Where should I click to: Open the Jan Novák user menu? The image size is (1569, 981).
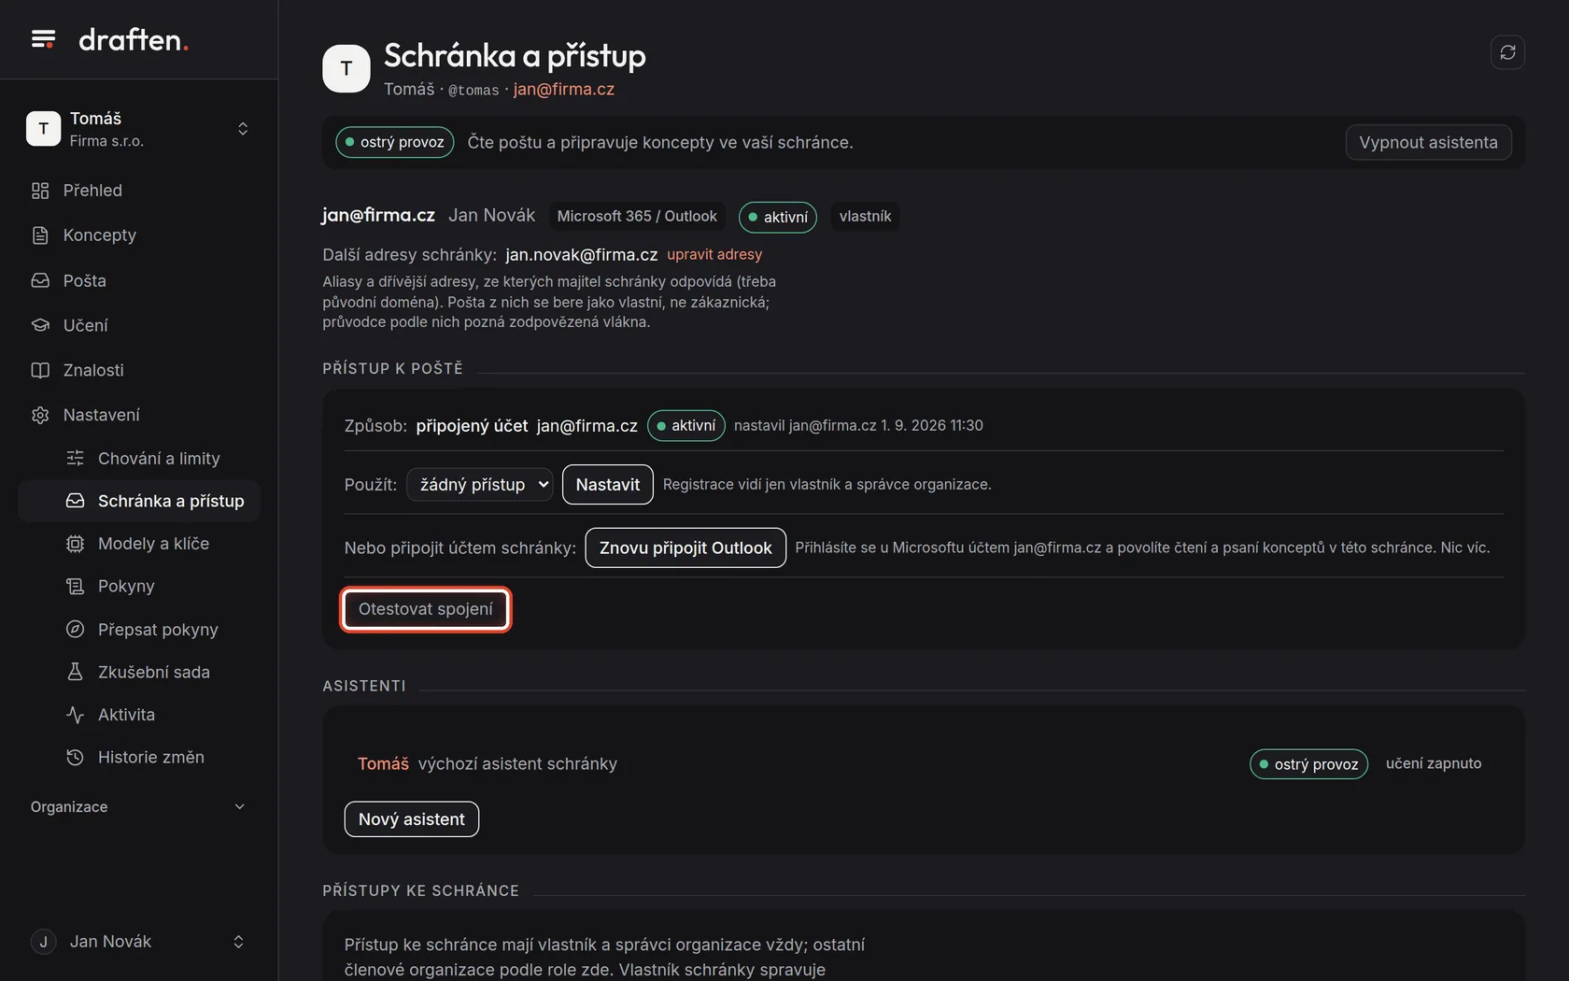click(x=138, y=942)
